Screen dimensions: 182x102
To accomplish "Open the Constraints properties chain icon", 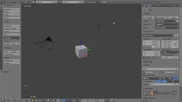I will click(162, 5).
